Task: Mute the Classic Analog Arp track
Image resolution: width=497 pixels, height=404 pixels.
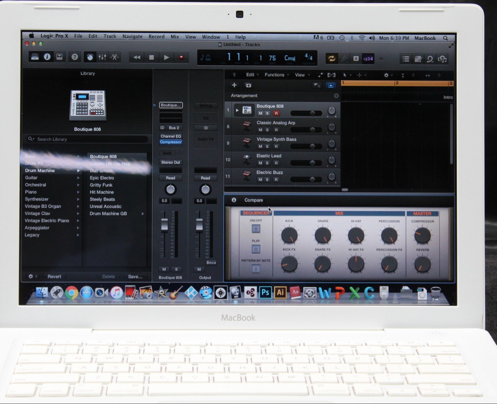Action: coord(260,130)
